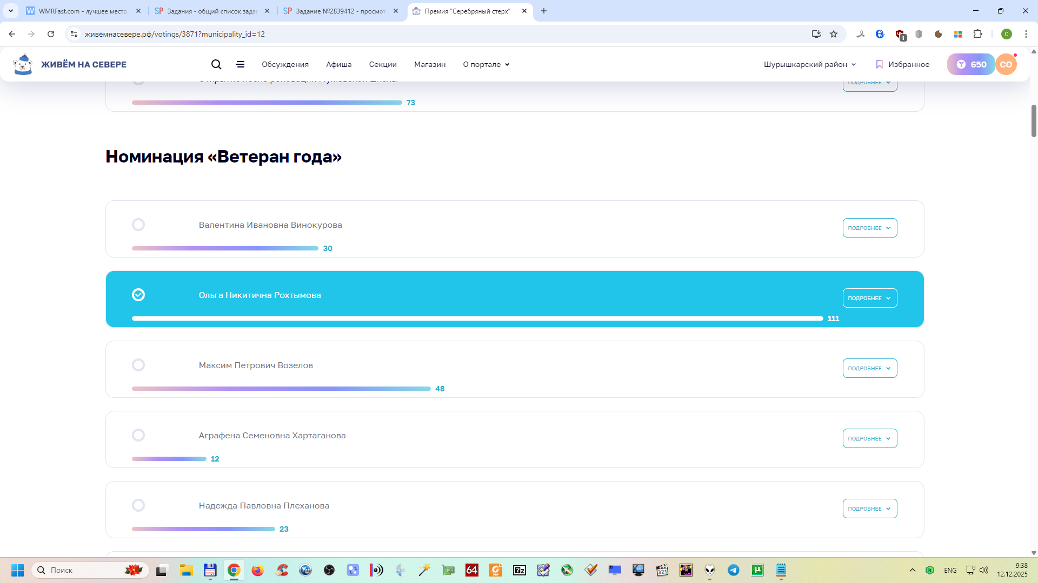Click the 650 points balance badge
The image size is (1038, 583).
[x=972, y=64]
